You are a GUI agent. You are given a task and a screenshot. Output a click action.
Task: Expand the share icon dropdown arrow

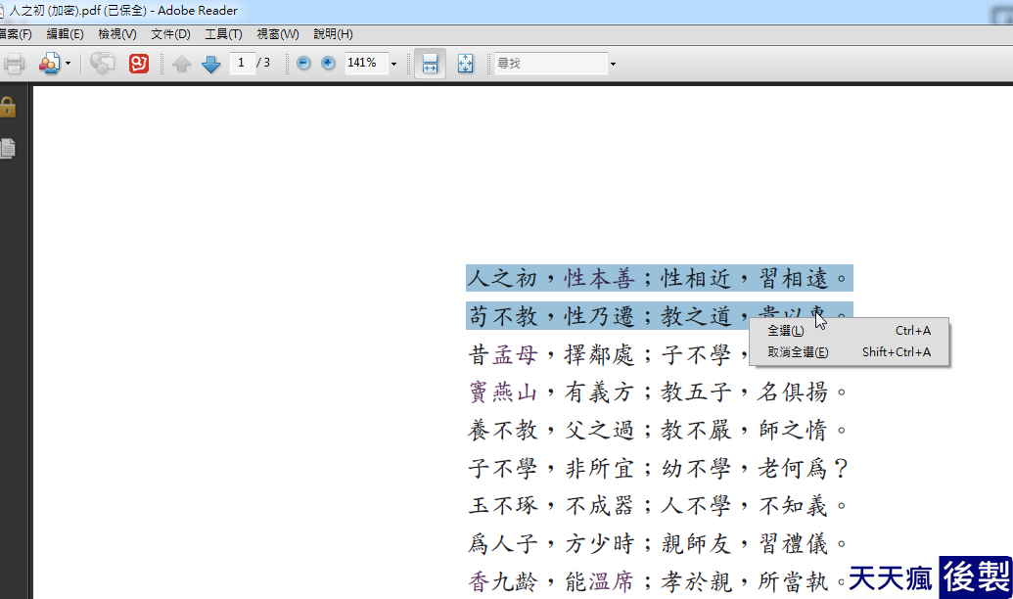click(68, 64)
